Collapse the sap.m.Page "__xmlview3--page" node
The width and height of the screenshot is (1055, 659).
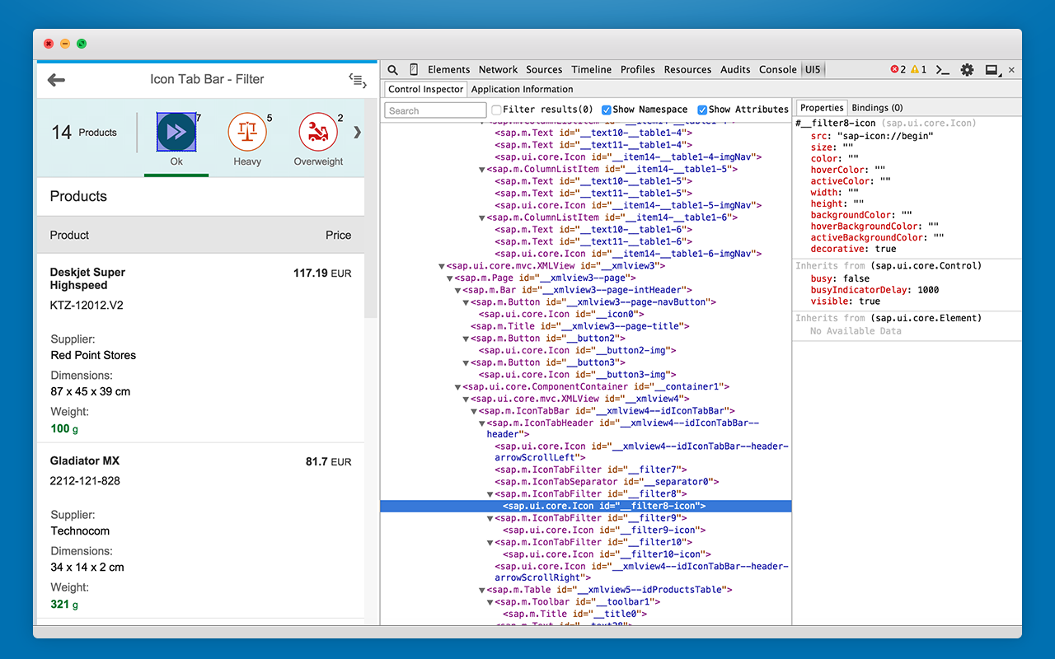450,278
